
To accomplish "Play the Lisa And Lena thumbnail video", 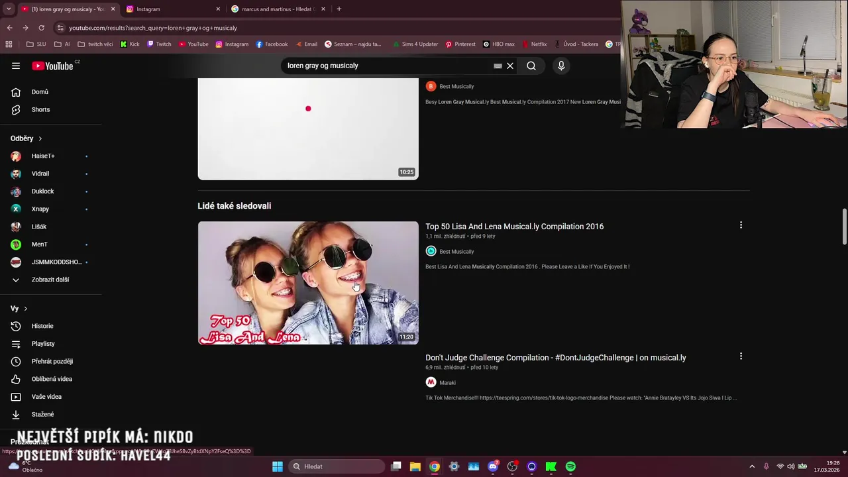I will pos(308,283).
